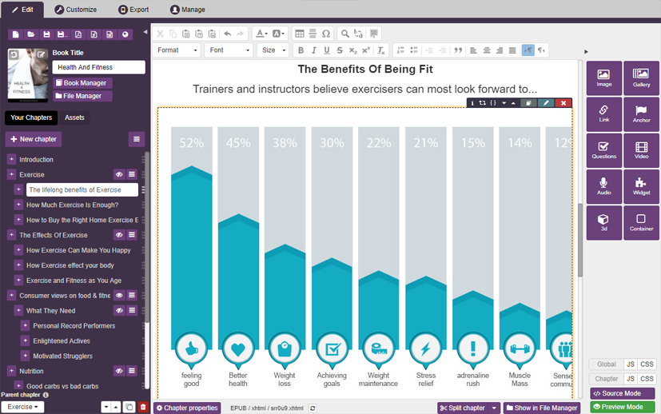Select the Edit tab
Screen dimensions: 661x414
pyautogui.click(x=22, y=10)
